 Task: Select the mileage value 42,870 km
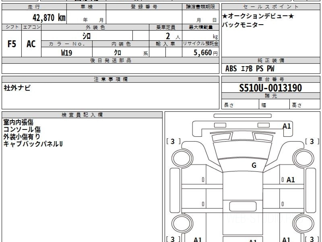pos(49,18)
